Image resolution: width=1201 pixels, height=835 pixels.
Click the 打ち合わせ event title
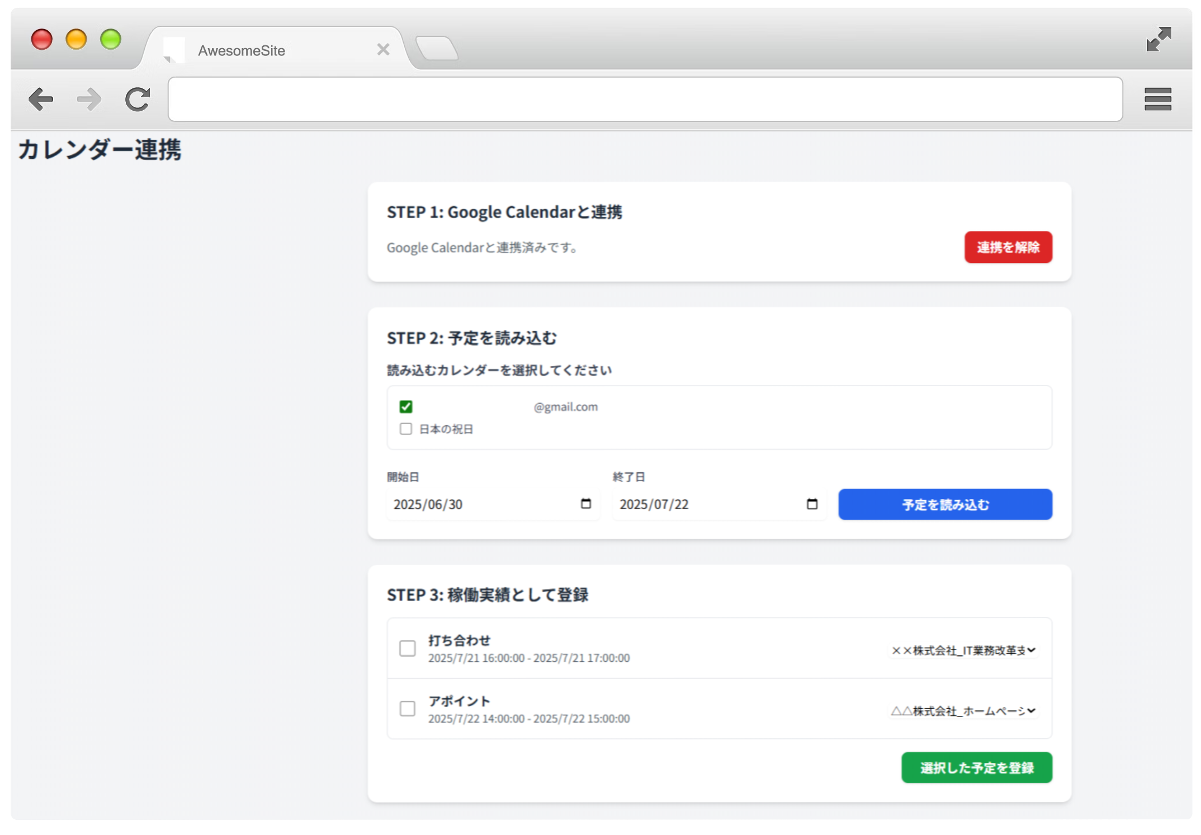point(460,640)
